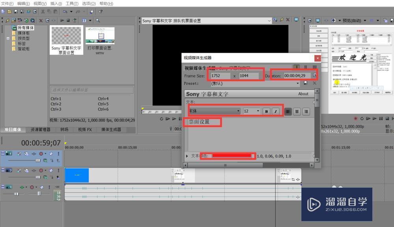Expand the 文本颜色 section triangle
Image resolution: width=394 pixels, height=227 pixels.
[x=187, y=156]
